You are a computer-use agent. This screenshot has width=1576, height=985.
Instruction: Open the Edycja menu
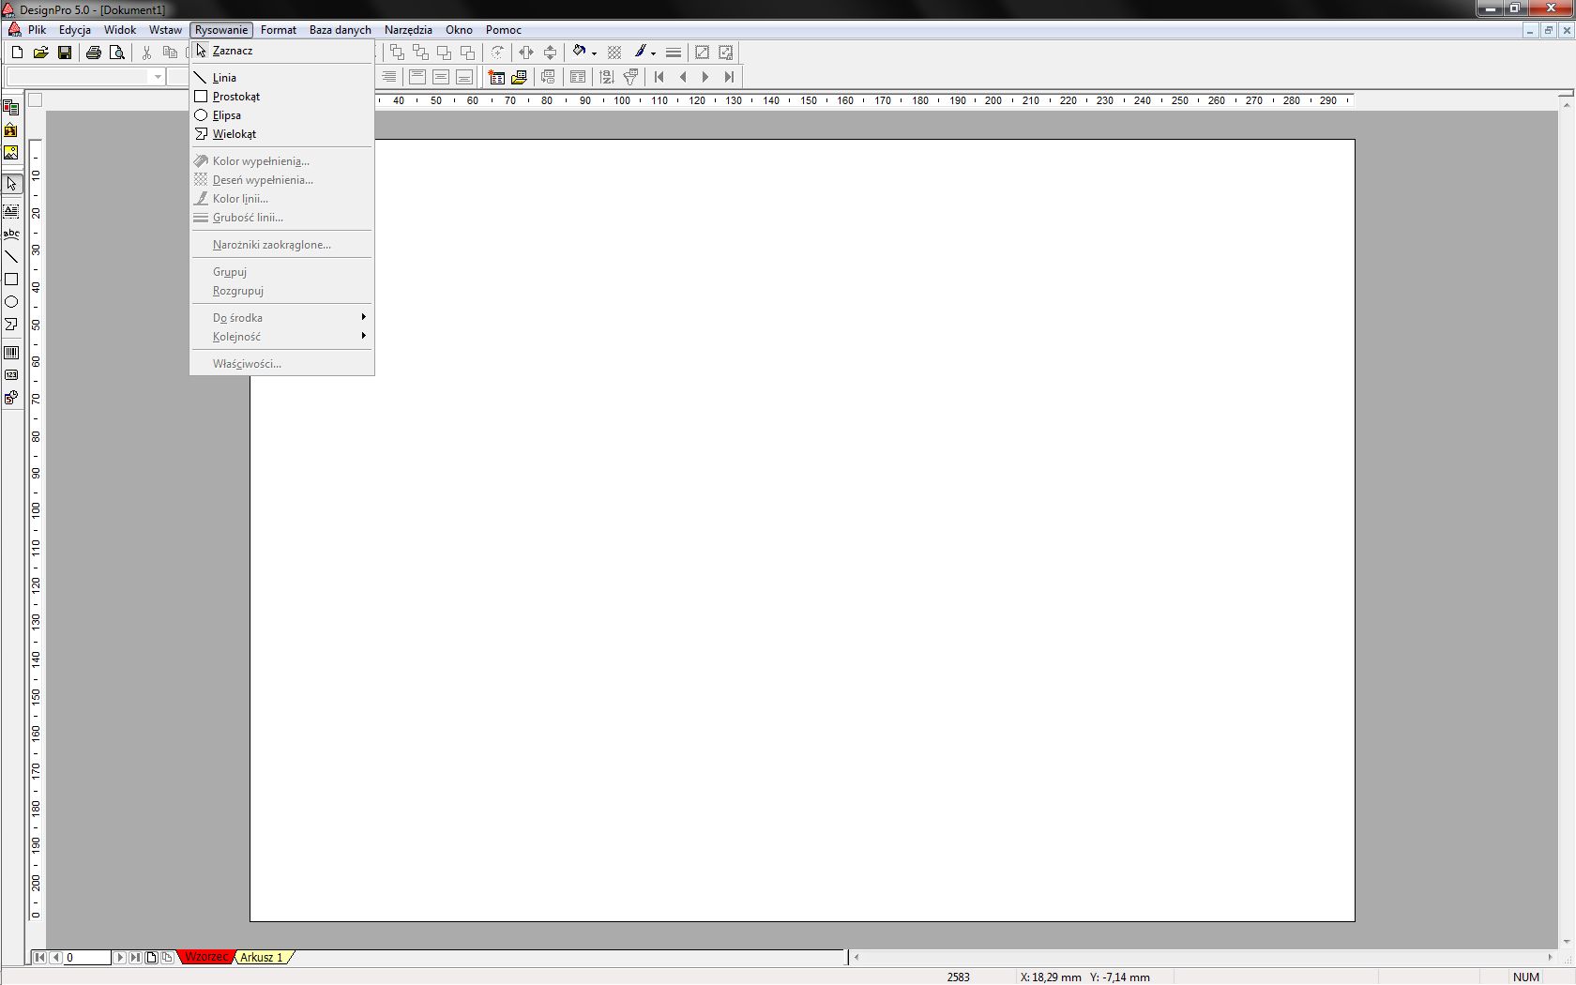click(75, 30)
